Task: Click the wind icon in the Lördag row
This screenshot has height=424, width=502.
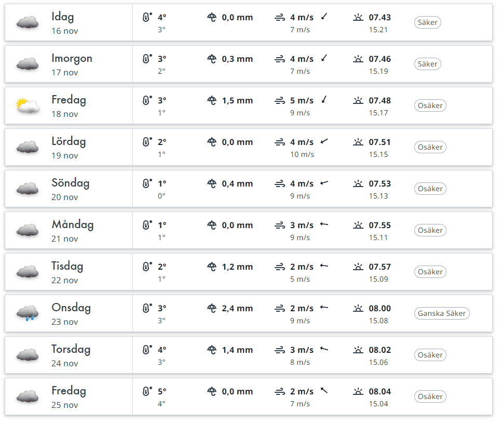Action: point(280,142)
